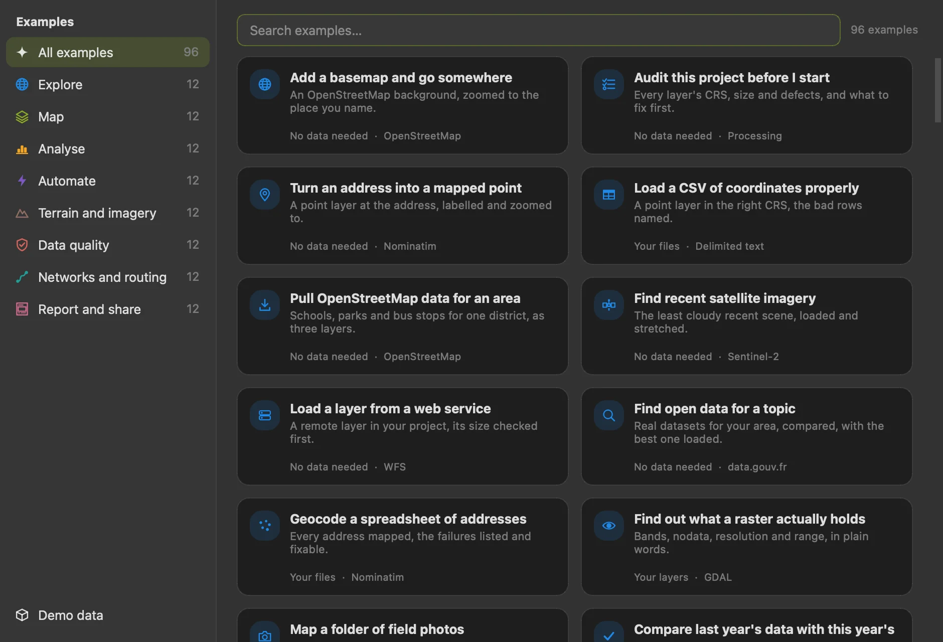Focus the Search examples field

pos(538,30)
